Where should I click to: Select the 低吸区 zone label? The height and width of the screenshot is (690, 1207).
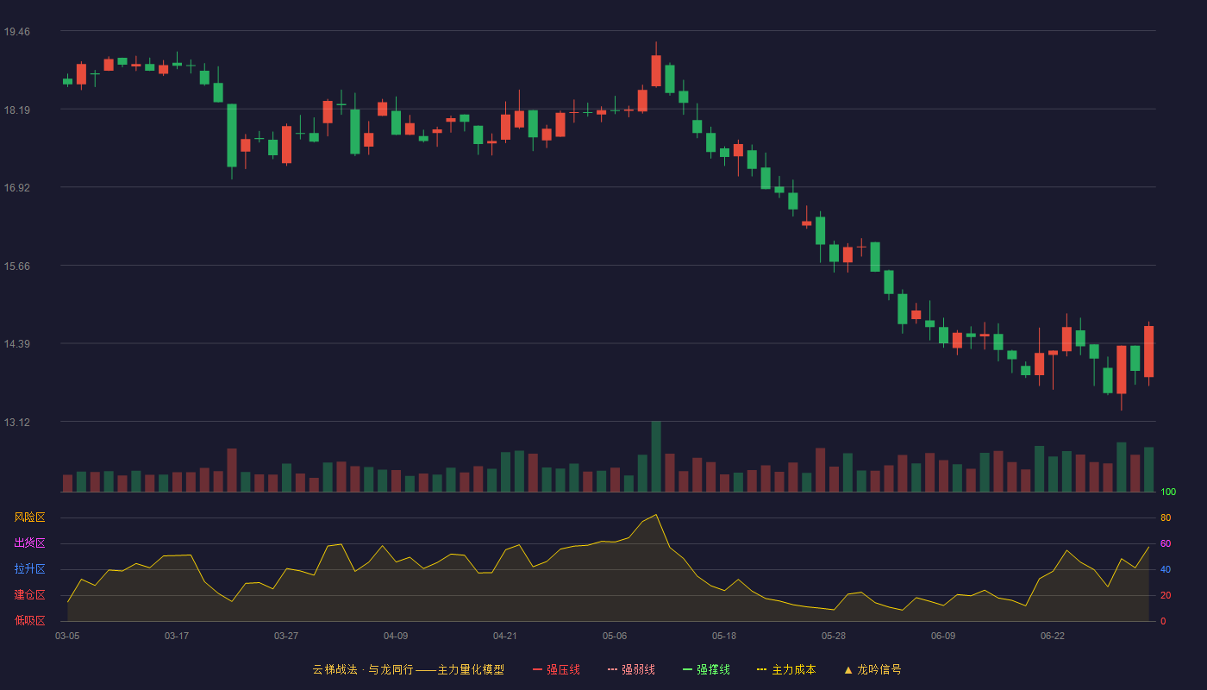(x=29, y=620)
